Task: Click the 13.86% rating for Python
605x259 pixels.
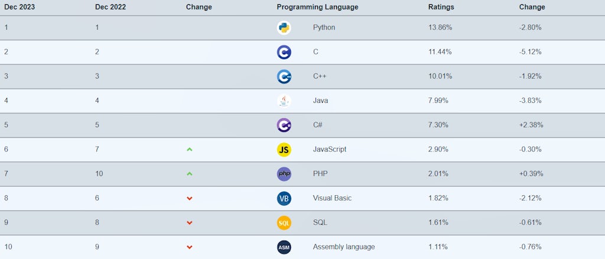Action: click(x=440, y=28)
